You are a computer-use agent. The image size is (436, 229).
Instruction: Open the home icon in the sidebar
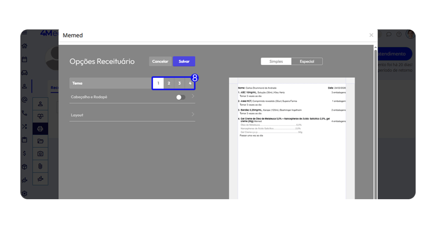pos(24,46)
